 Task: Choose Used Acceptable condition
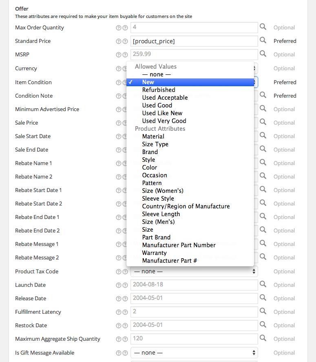tap(190, 98)
